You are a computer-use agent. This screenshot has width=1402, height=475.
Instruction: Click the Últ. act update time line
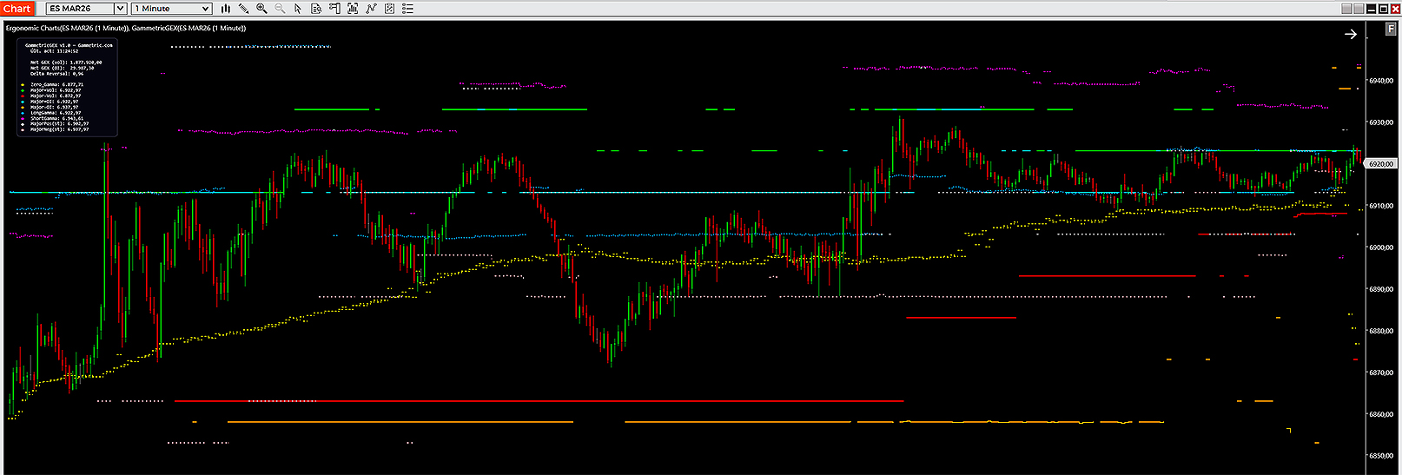pyautogui.click(x=54, y=51)
